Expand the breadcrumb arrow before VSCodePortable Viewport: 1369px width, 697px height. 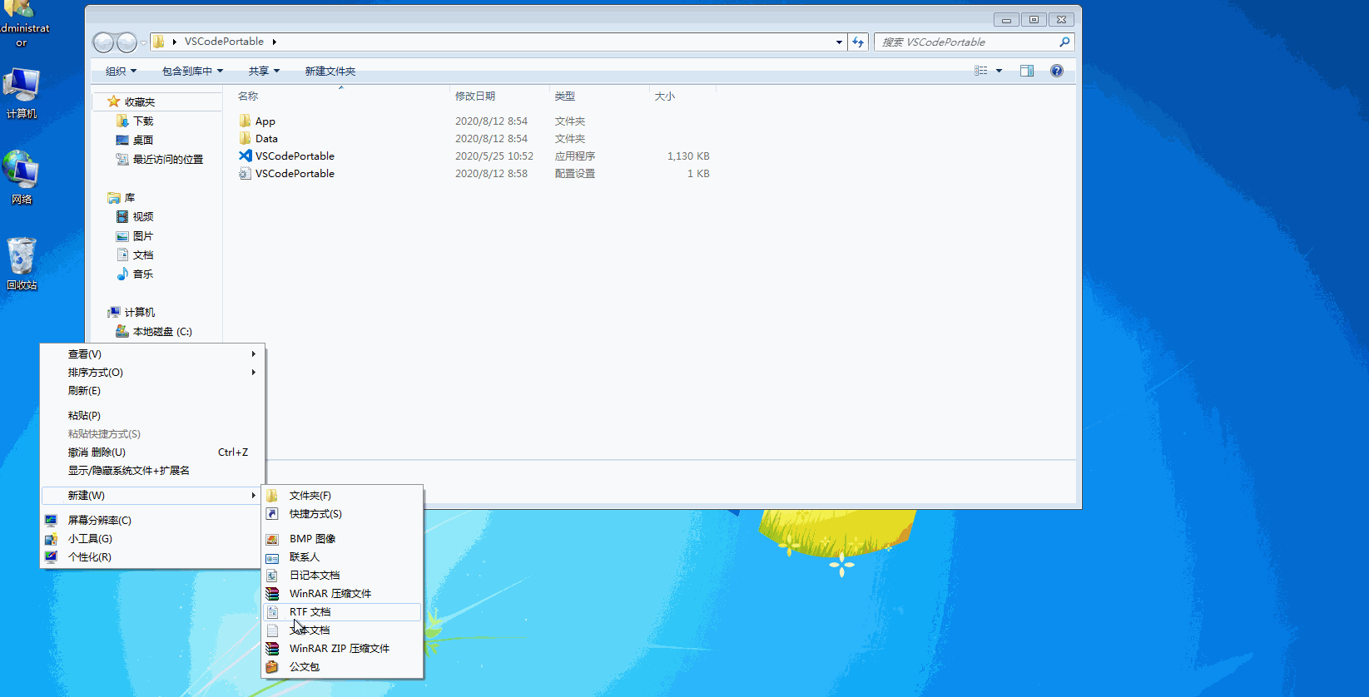(174, 42)
